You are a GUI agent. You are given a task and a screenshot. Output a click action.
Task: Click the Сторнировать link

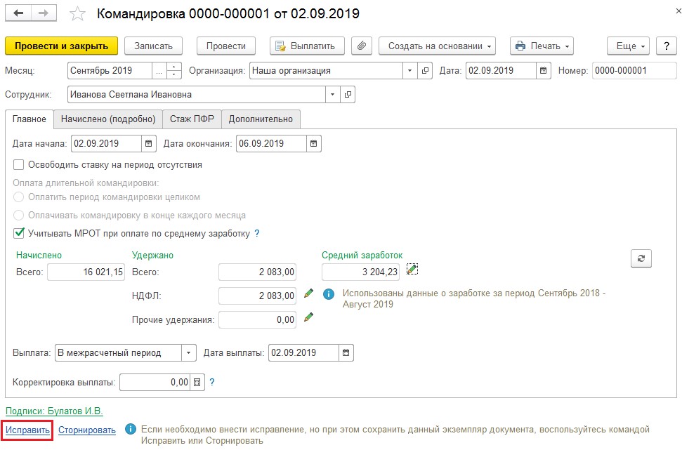click(87, 430)
